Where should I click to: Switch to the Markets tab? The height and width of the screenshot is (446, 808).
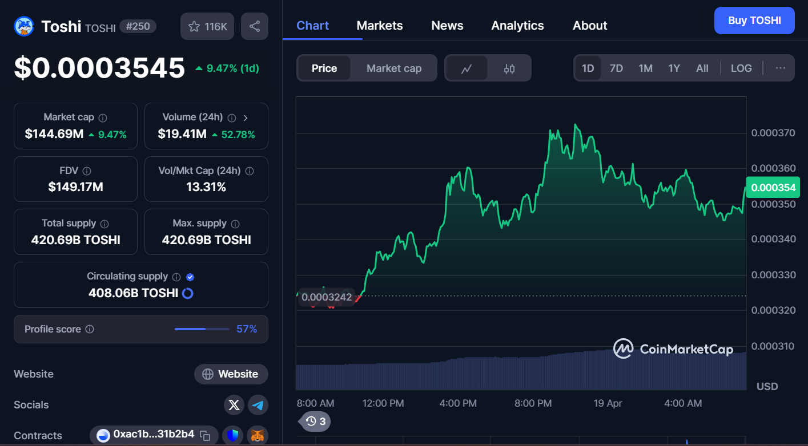[380, 26]
